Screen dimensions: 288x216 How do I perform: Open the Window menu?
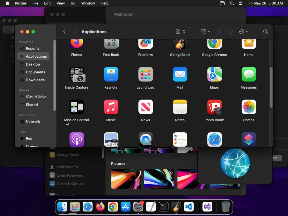[88, 3]
